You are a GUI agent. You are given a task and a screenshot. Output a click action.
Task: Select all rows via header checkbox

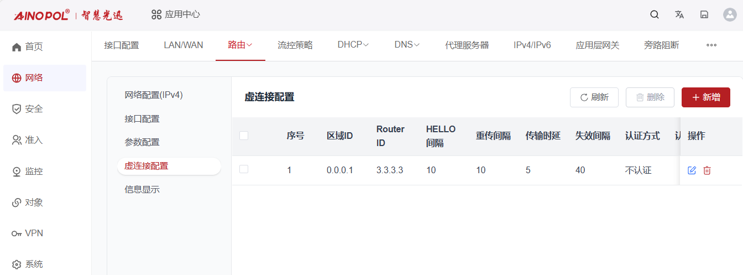[x=244, y=136]
